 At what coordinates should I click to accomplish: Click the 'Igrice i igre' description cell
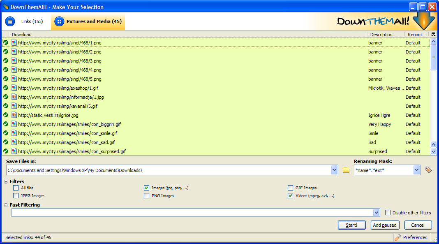(x=379, y=115)
